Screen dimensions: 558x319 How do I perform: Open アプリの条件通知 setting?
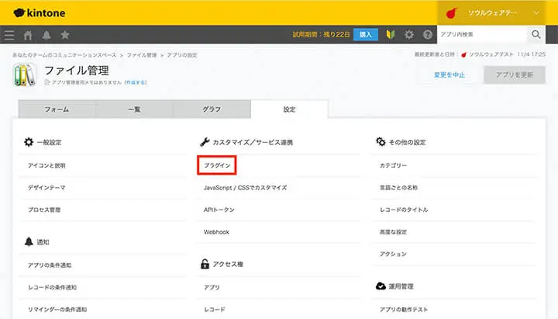coord(50,265)
